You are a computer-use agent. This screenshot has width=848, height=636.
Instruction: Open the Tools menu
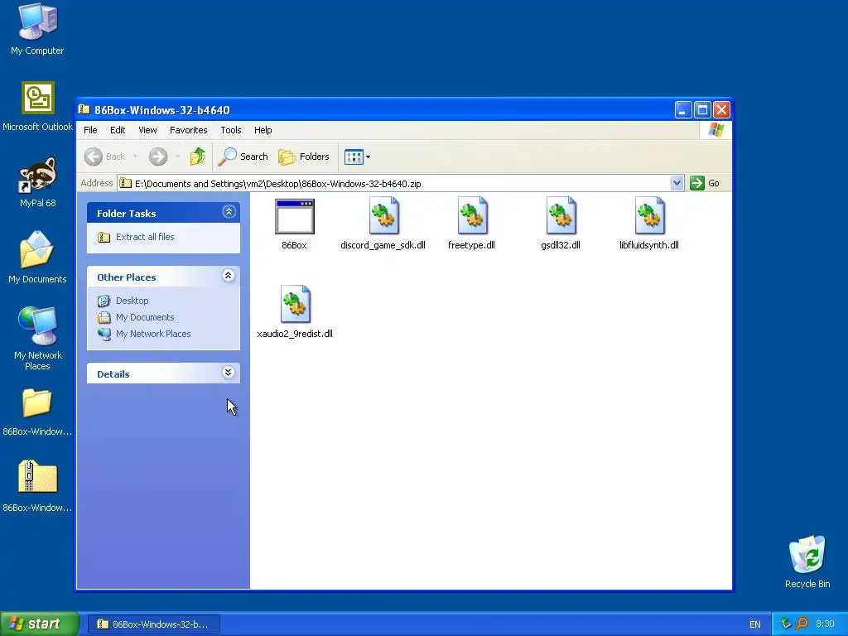(x=231, y=130)
